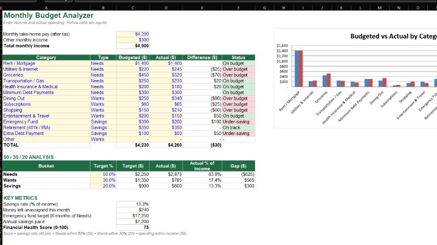Click the Dining Out difference ($90)
The height and width of the screenshot is (245, 437).
[x=202, y=99]
